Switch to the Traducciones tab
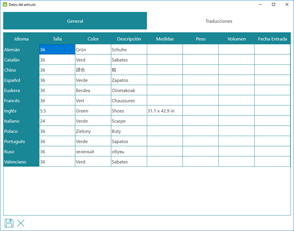Screen dimensions: 294x231 219,21
